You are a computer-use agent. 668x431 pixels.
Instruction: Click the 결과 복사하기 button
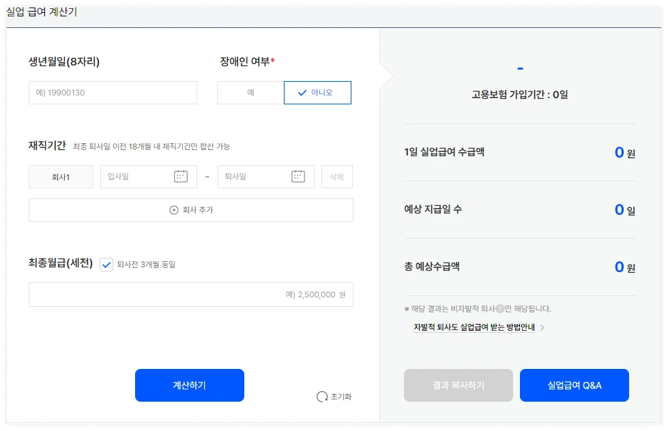[x=458, y=385]
